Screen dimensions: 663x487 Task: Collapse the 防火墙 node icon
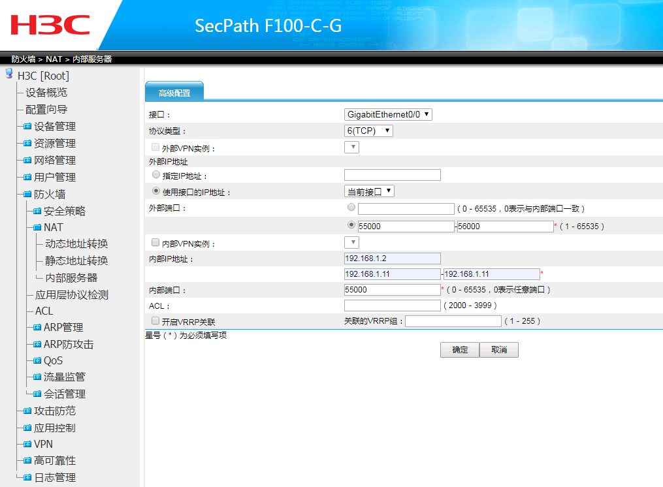(x=27, y=194)
